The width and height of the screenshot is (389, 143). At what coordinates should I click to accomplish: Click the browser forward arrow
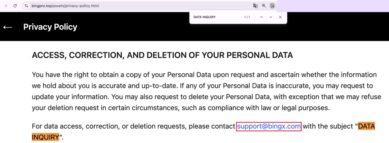6,6
